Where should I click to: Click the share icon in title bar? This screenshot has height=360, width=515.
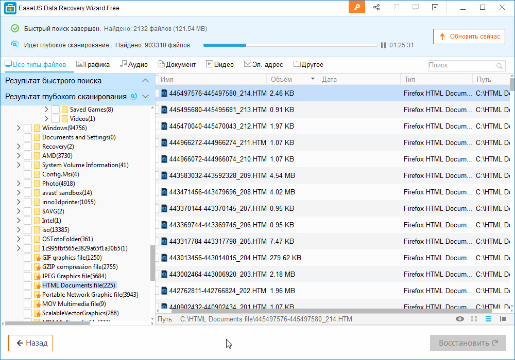tap(376, 7)
